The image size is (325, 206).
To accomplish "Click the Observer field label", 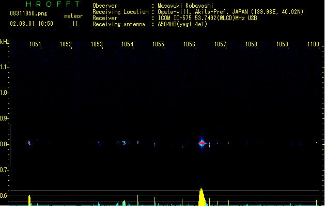I will point(105,6).
